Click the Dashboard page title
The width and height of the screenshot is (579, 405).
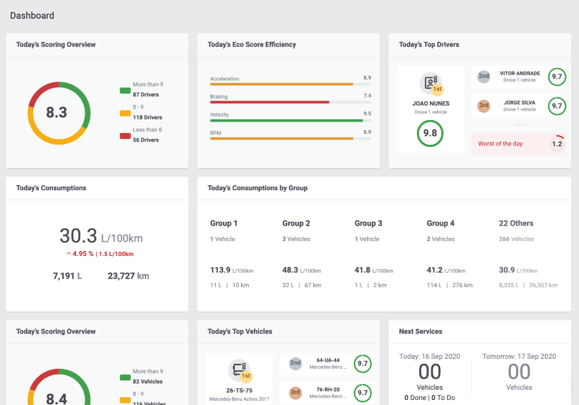32,15
